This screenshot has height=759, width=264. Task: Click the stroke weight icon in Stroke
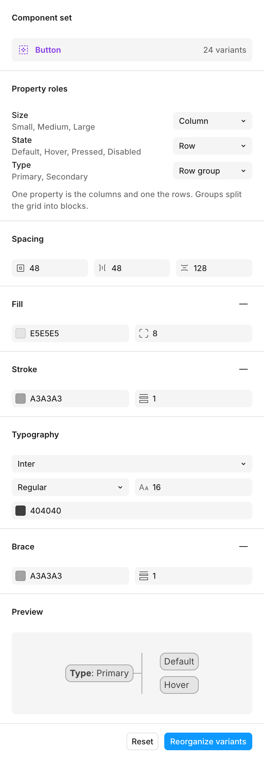(x=144, y=399)
